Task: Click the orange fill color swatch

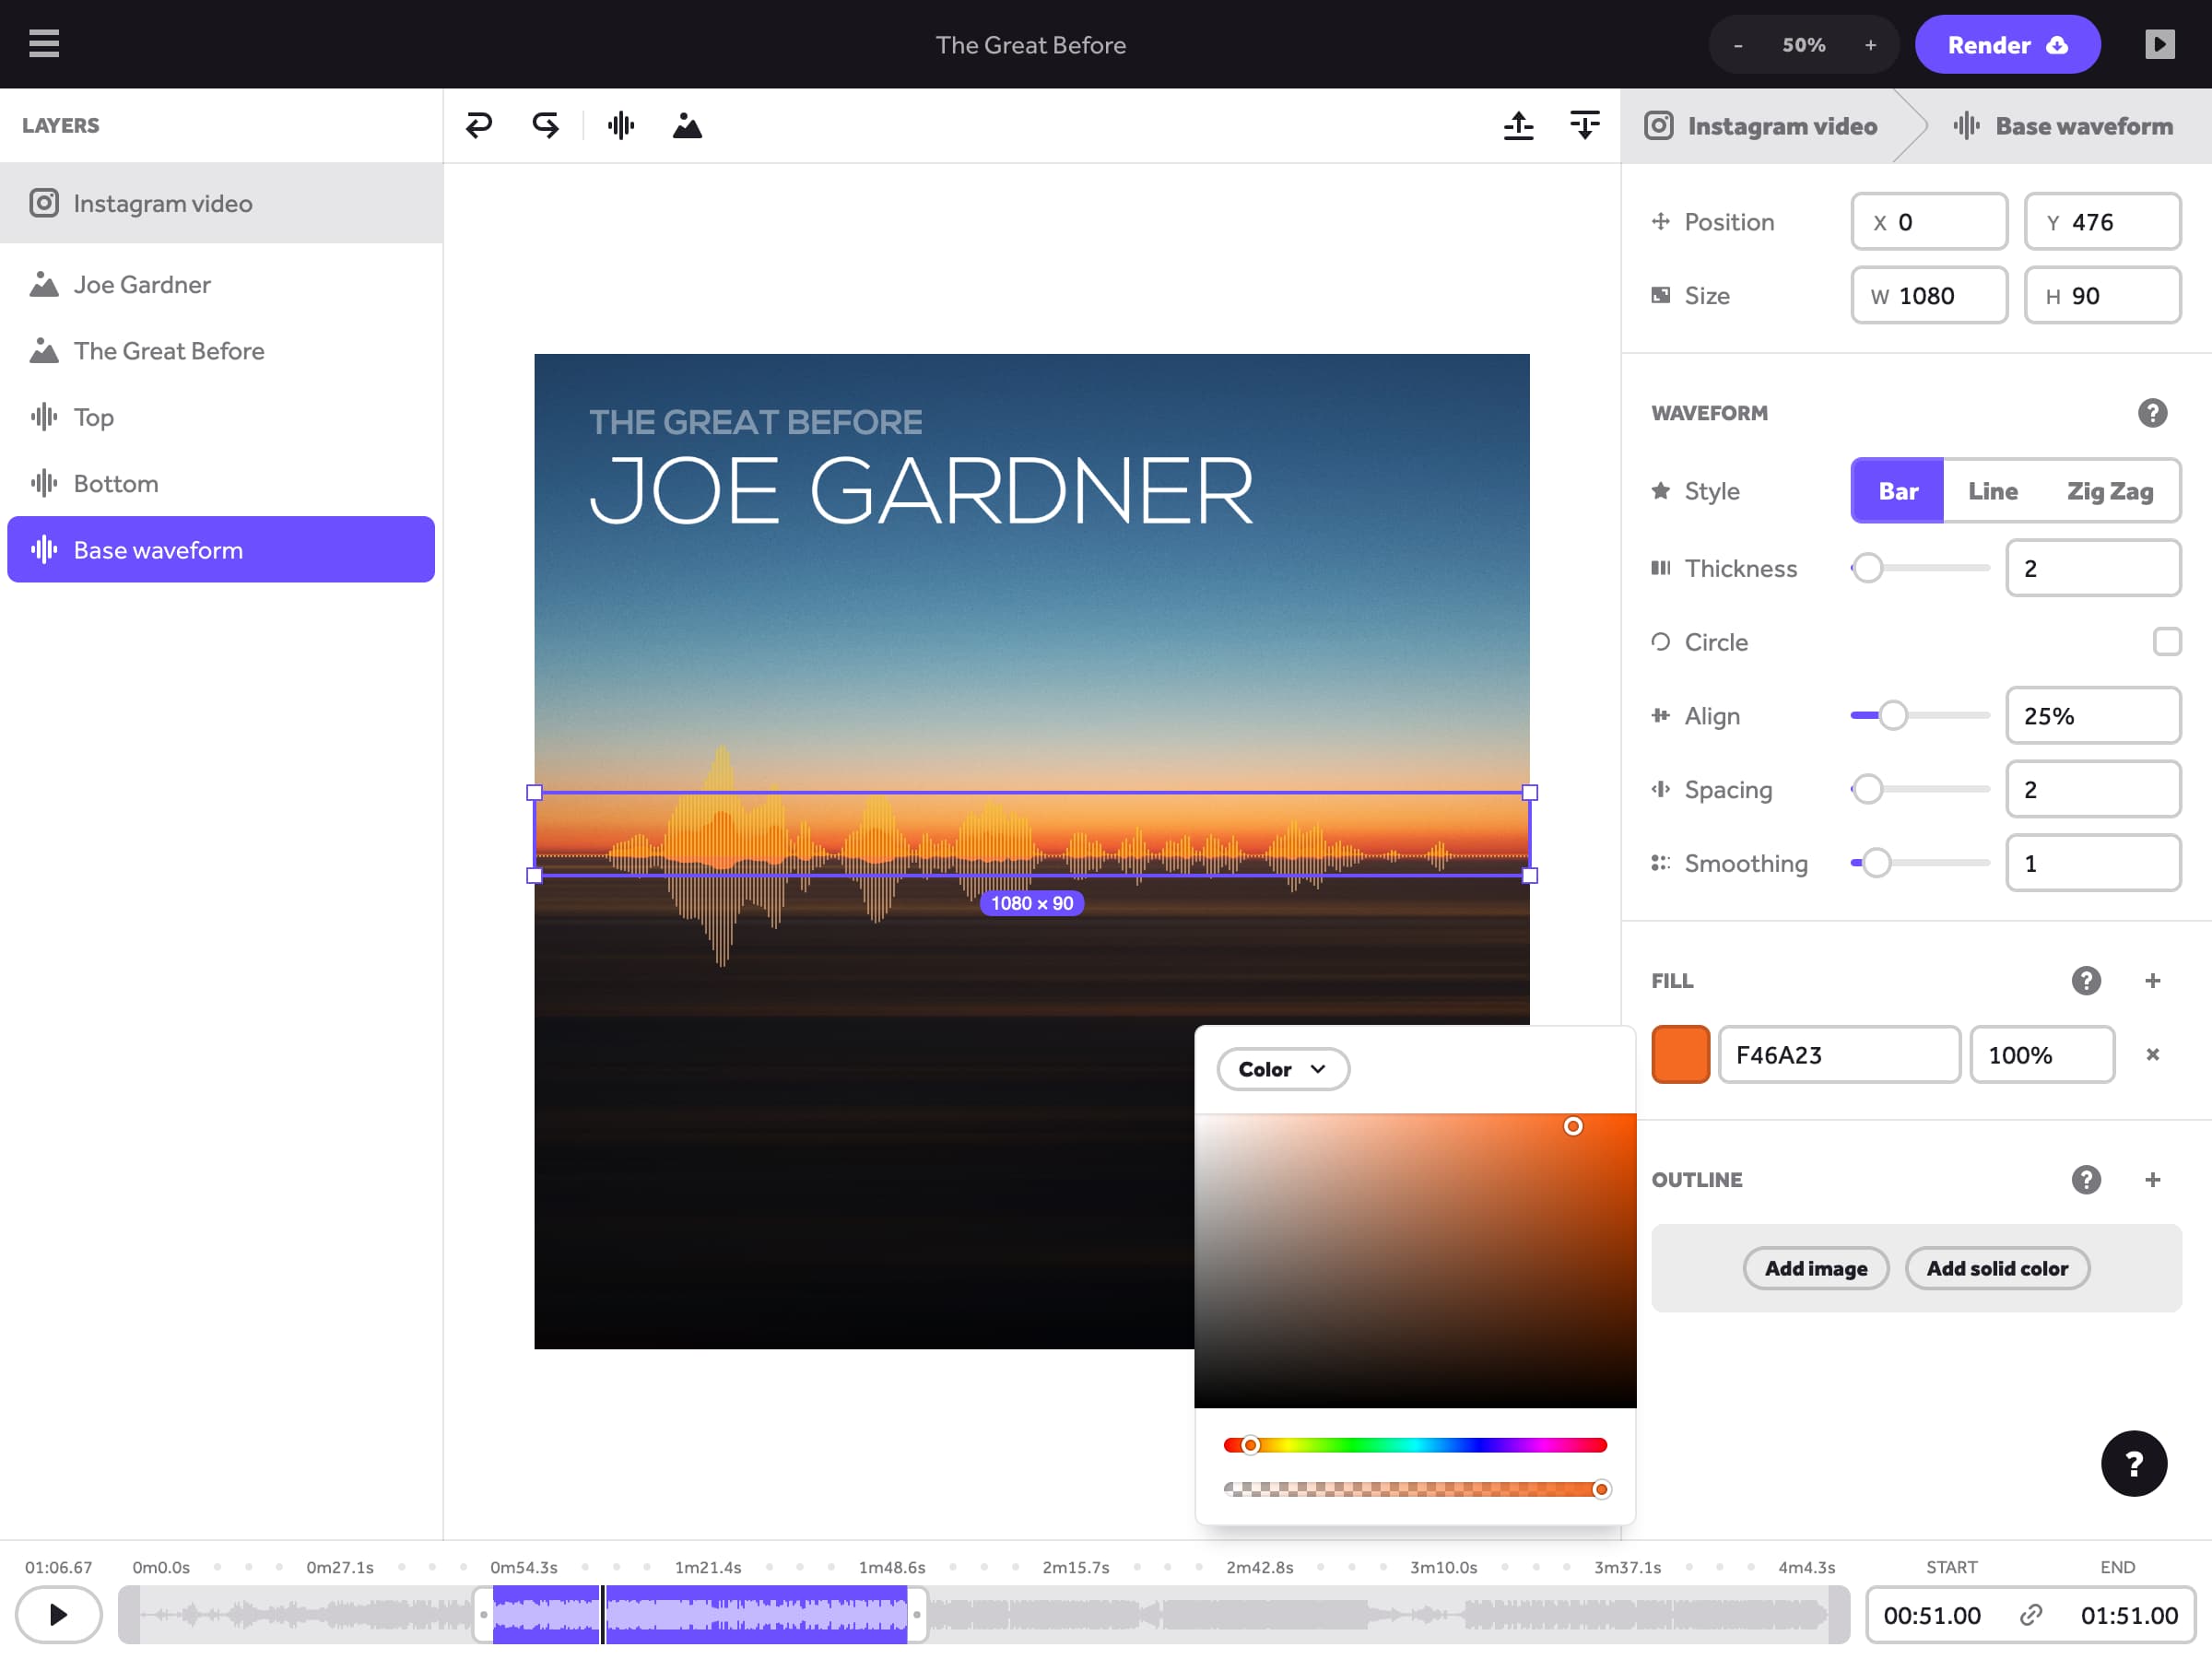Action: coord(1680,1055)
